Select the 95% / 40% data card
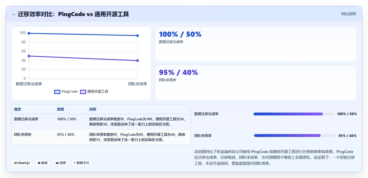The height and width of the screenshot is (178, 368). (256, 82)
